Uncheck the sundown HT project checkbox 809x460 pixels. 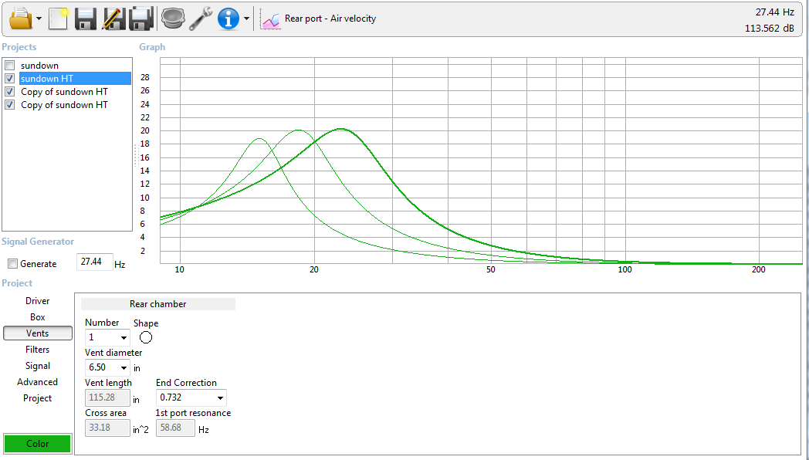[9, 79]
